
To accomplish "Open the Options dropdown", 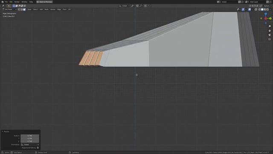I will pyautogui.click(x=267, y=6).
